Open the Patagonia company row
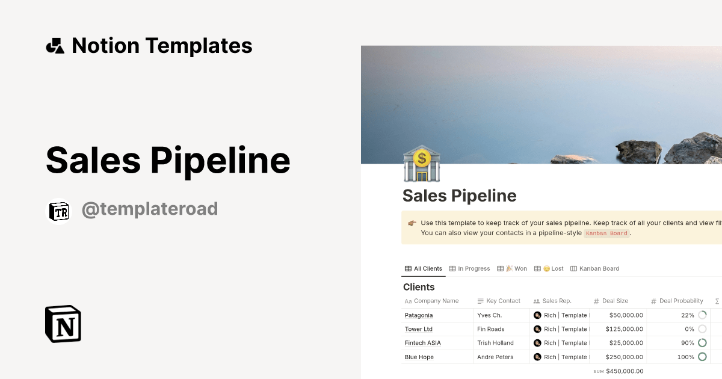Screen dimensions: 722x379 (x=419, y=315)
